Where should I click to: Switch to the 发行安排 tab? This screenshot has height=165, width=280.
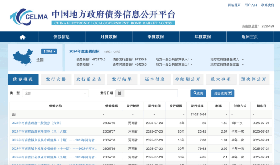[56, 79]
